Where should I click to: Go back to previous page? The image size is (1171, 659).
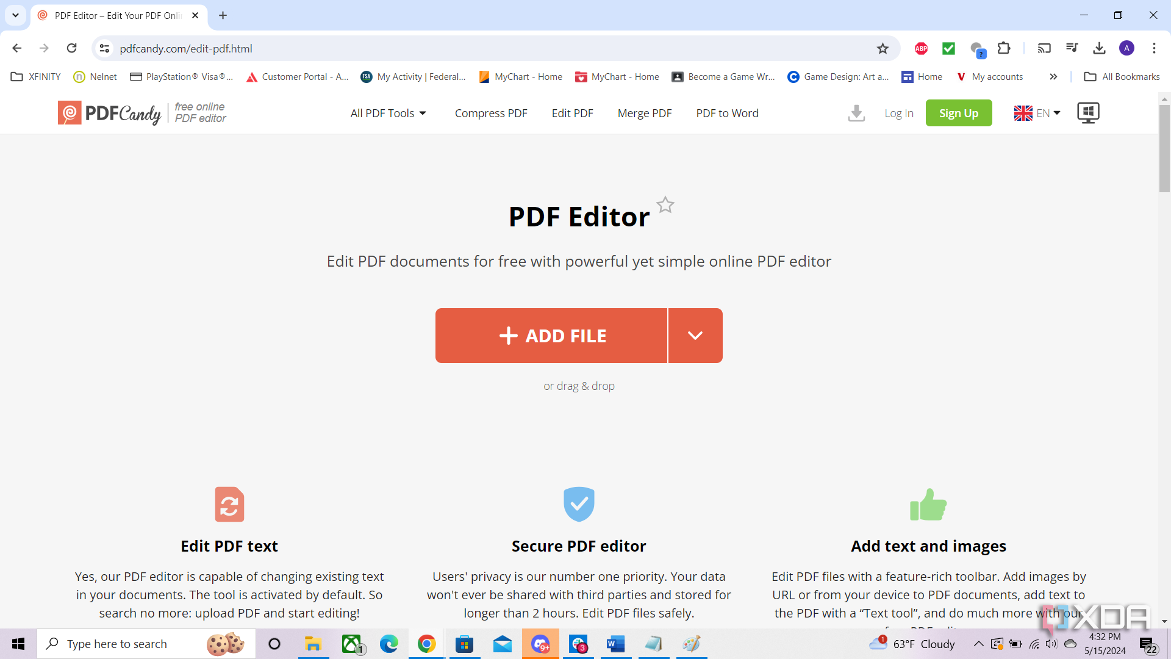[x=17, y=48]
